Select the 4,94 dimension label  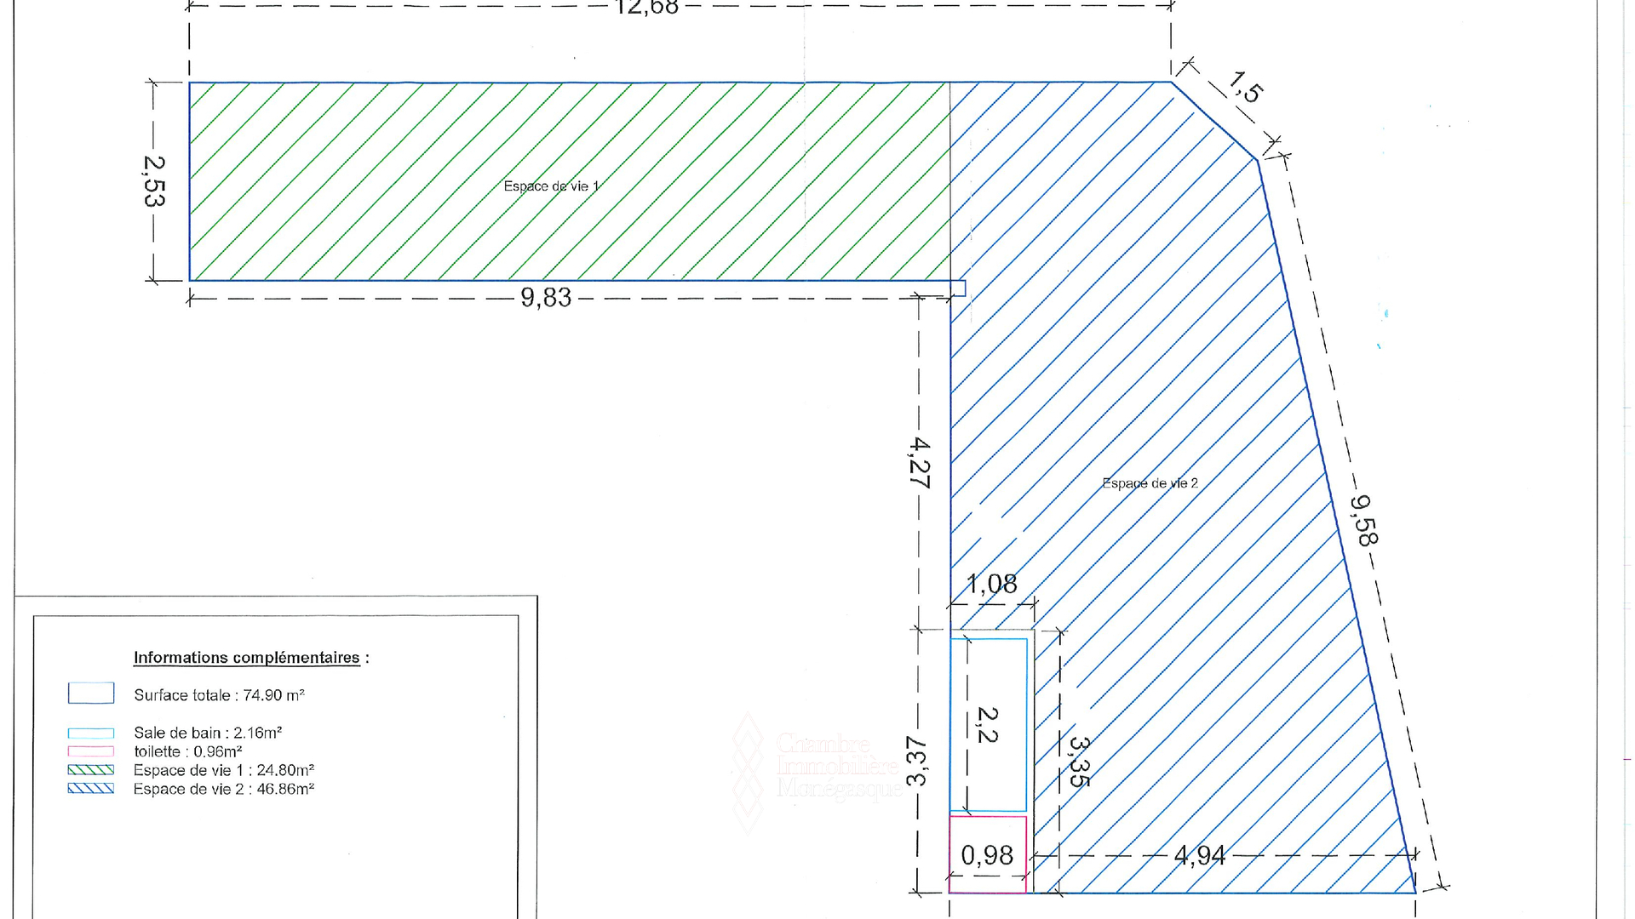point(1199,855)
